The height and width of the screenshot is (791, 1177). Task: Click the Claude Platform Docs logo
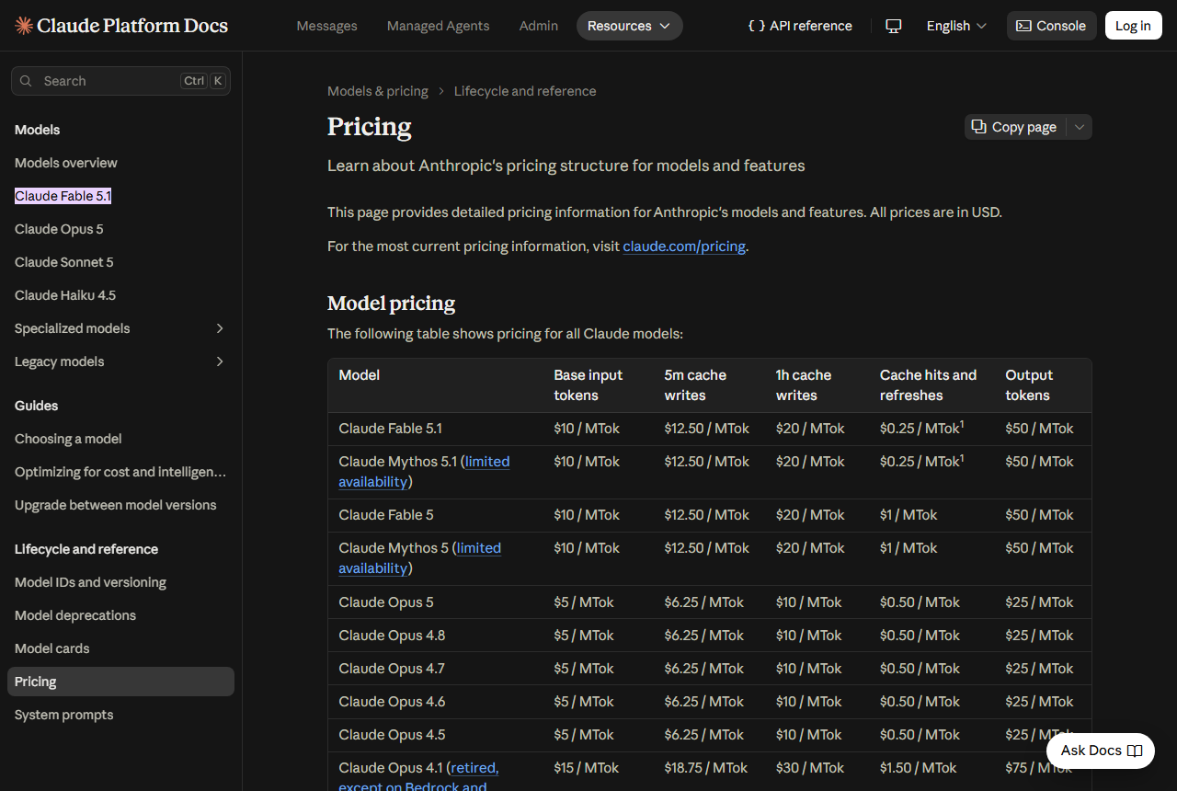pyautogui.click(x=121, y=26)
